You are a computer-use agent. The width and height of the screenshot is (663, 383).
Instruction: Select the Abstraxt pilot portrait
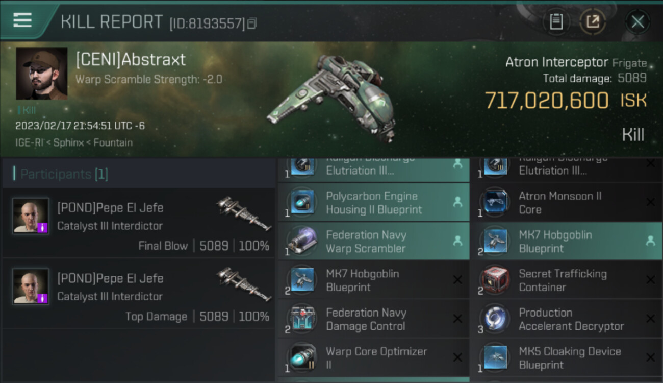(42, 74)
